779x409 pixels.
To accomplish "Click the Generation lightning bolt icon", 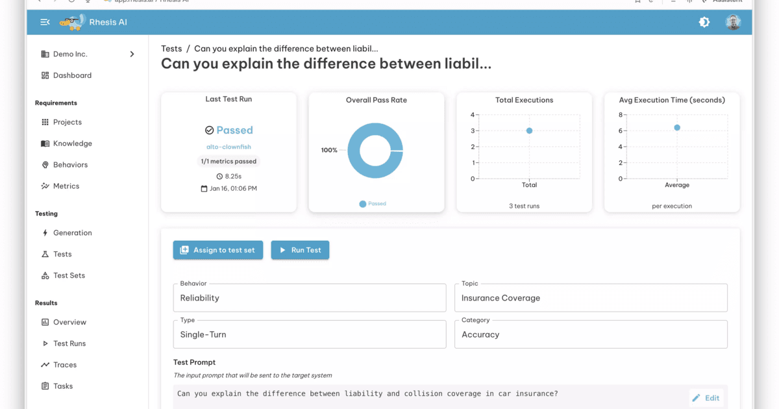I will pyautogui.click(x=45, y=233).
